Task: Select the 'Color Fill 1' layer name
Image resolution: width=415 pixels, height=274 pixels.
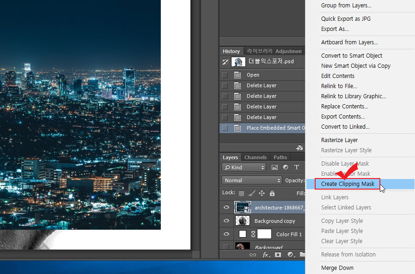Action: point(289,234)
